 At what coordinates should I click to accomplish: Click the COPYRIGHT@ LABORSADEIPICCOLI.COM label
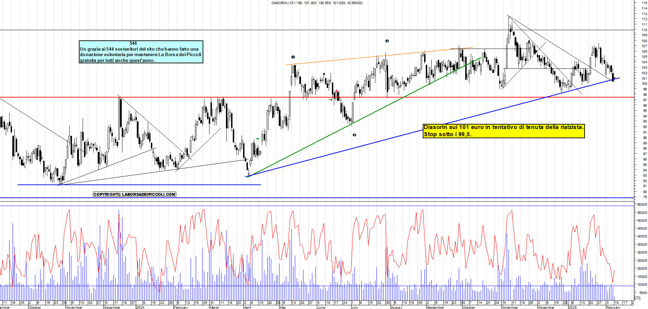point(134,194)
